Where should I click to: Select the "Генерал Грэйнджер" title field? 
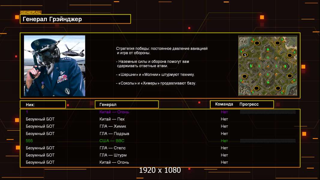tap(75, 19)
